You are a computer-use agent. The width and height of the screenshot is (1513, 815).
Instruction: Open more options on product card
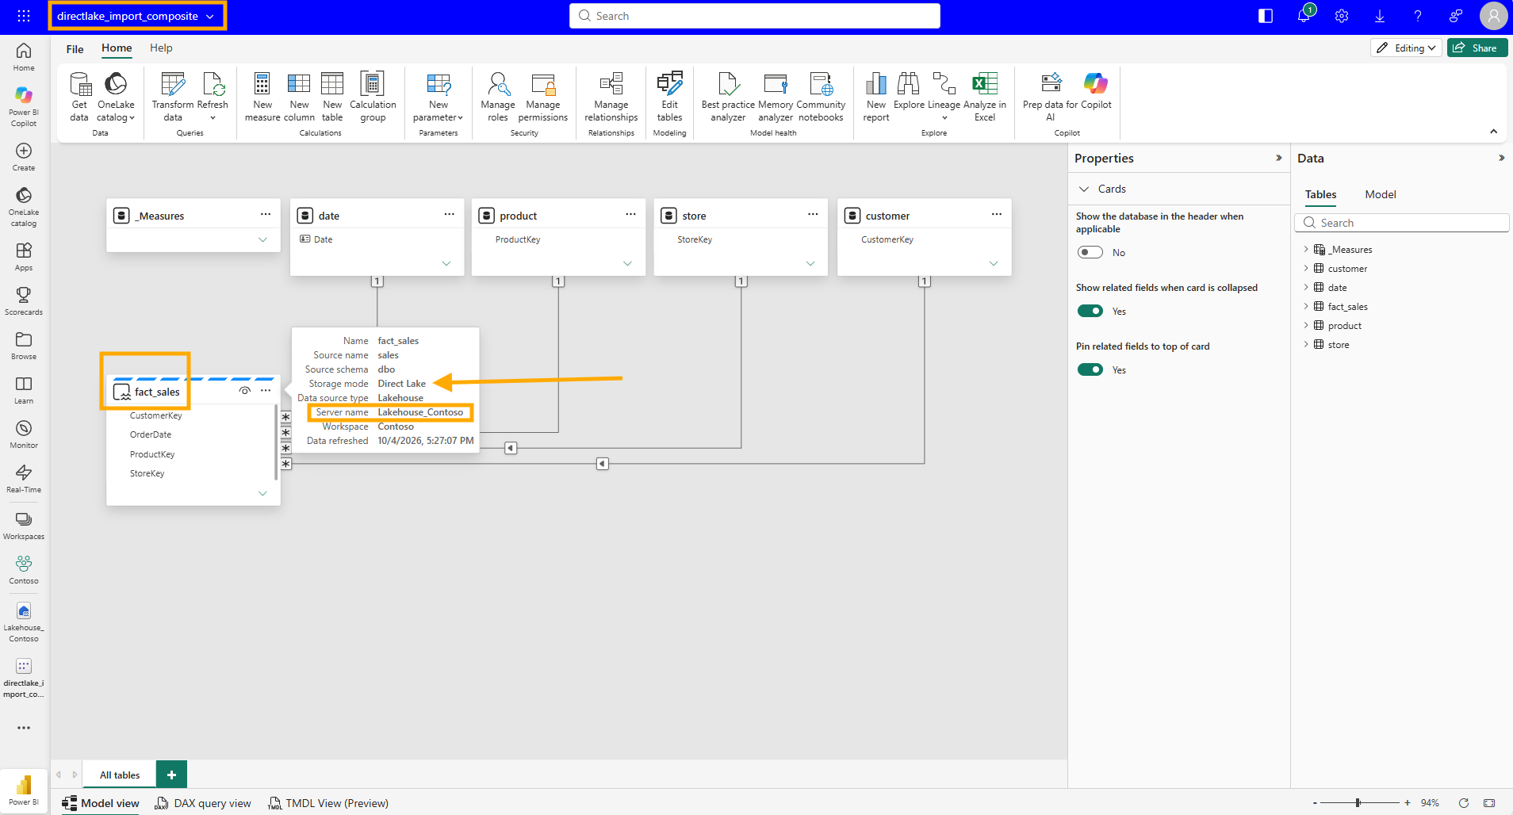point(630,214)
